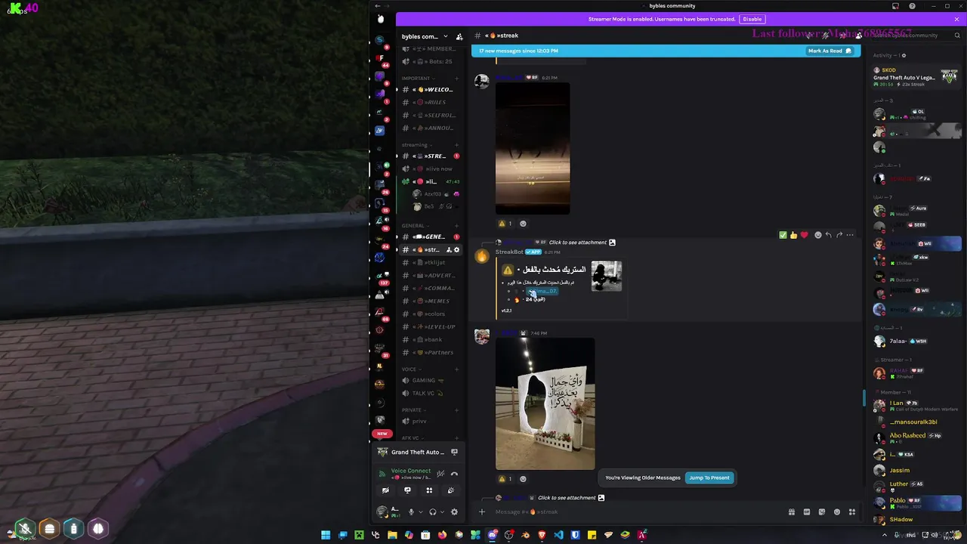Image resolution: width=967 pixels, height=544 pixels.
Task: Forward the hovered message
Action: pos(839,235)
